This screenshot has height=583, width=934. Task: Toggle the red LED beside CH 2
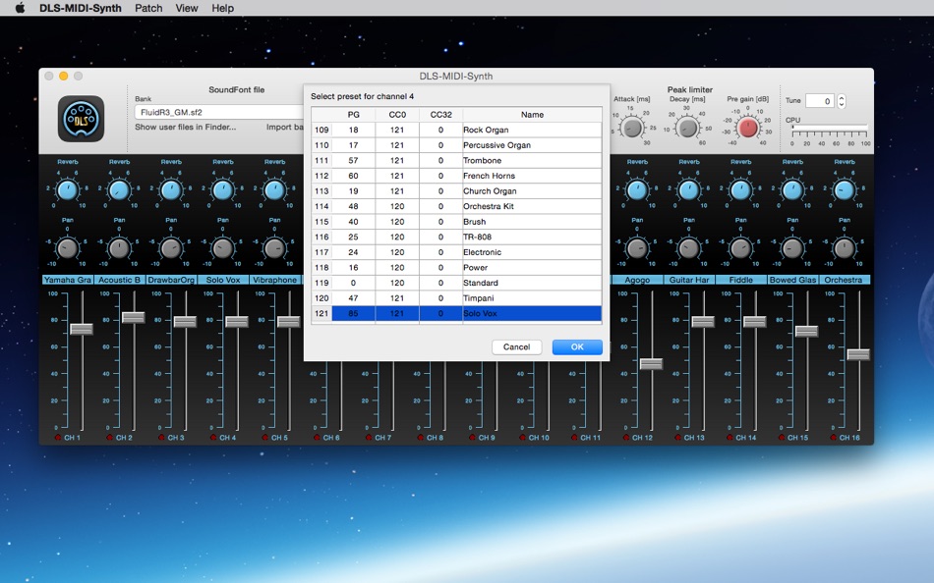pyautogui.click(x=110, y=438)
